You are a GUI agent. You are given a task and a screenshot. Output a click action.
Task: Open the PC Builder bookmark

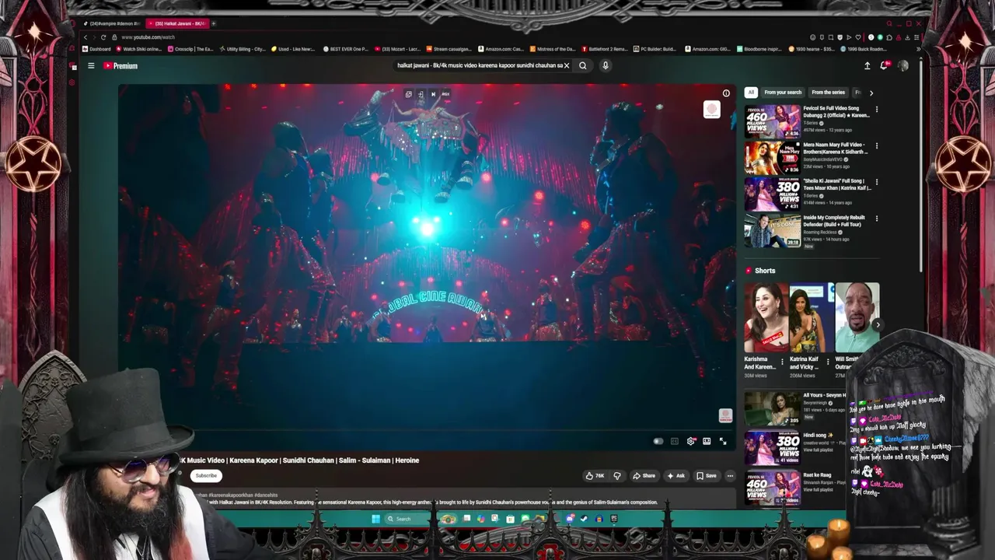(654, 49)
